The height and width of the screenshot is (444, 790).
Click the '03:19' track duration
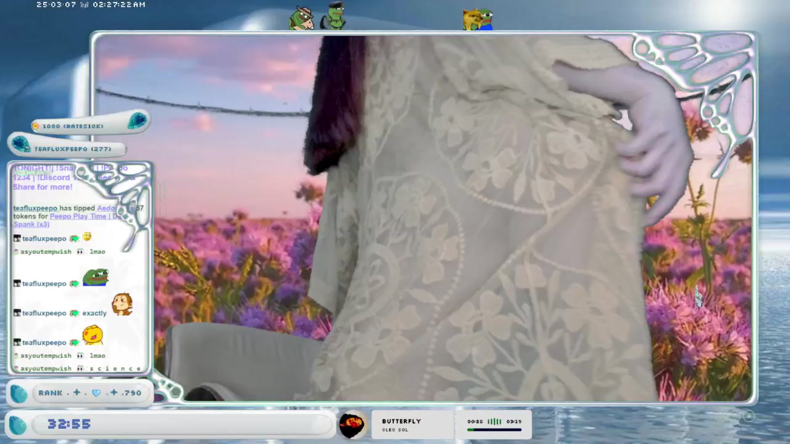[514, 421]
